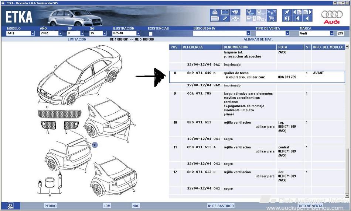Click the parts list scroll-up arrow
Screen dimensions: 351x211
[x=347, y=47]
